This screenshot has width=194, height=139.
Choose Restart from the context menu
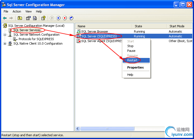point(136,60)
